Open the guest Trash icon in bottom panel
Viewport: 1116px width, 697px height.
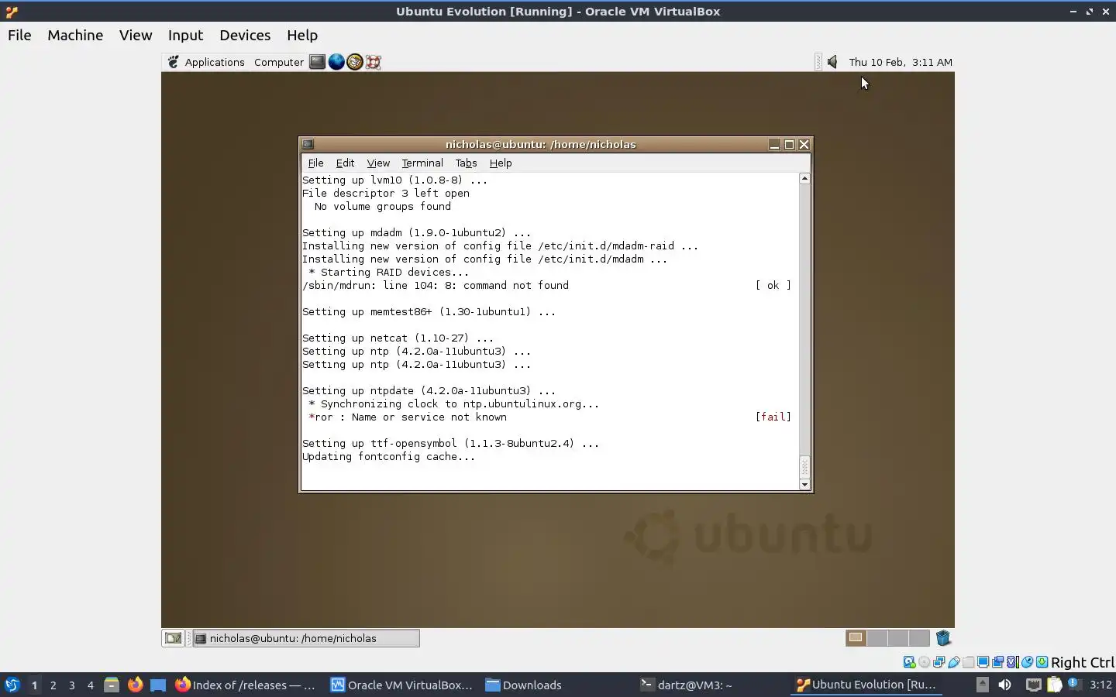tap(943, 638)
